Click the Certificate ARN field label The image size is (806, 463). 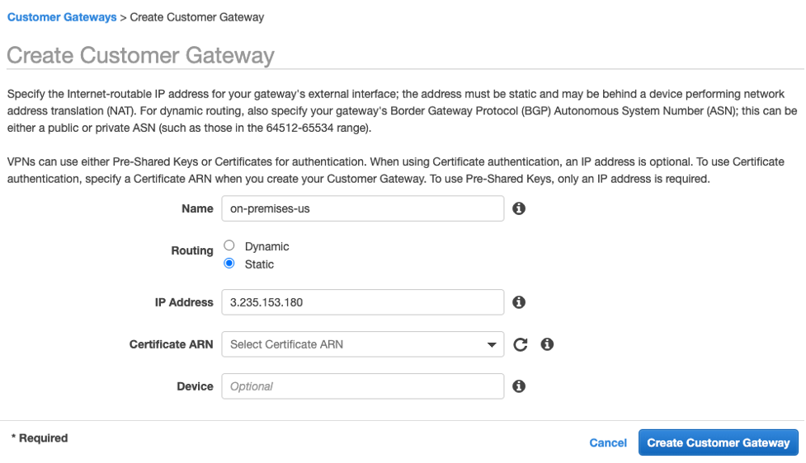coord(171,344)
